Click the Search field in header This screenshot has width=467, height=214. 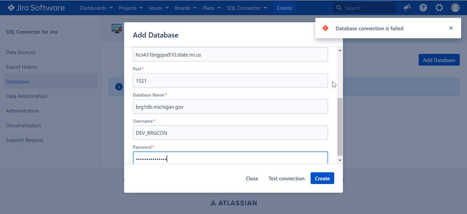pos(364,8)
